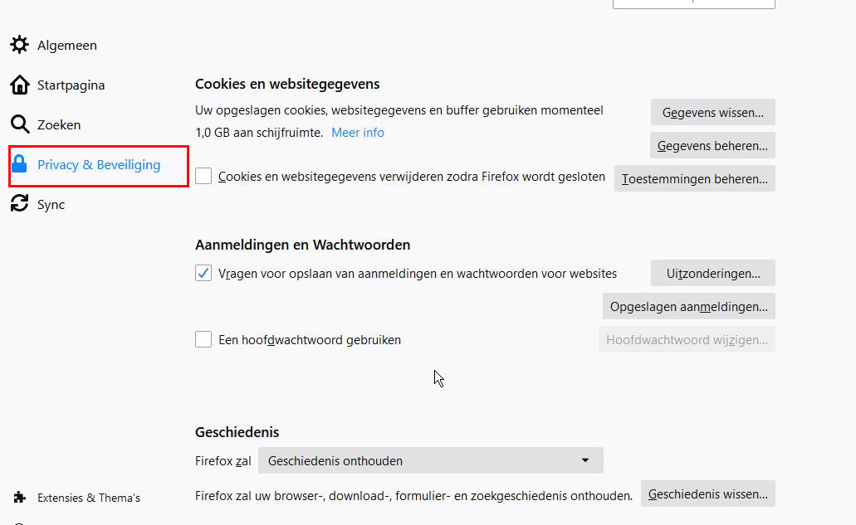Go to the Zoeken settings section
Image resolution: width=856 pixels, height=525 pixels.
point(59,124)
